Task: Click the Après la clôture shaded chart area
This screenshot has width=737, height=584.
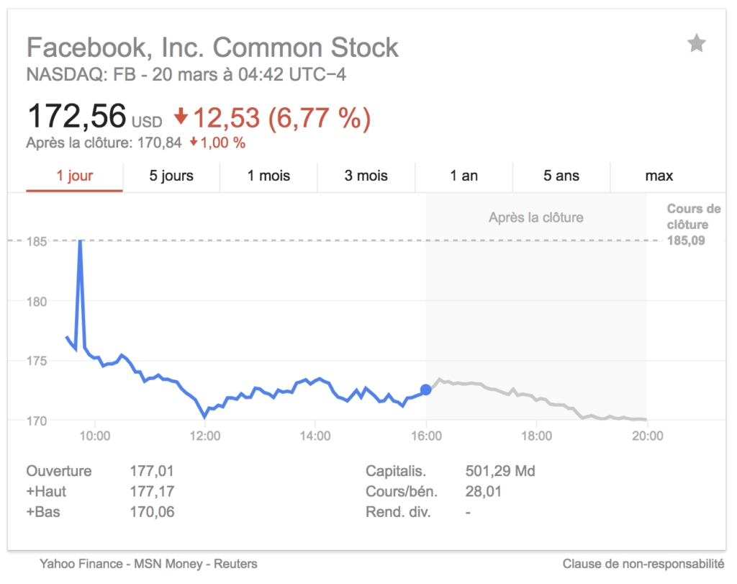Action: (536, 305)
